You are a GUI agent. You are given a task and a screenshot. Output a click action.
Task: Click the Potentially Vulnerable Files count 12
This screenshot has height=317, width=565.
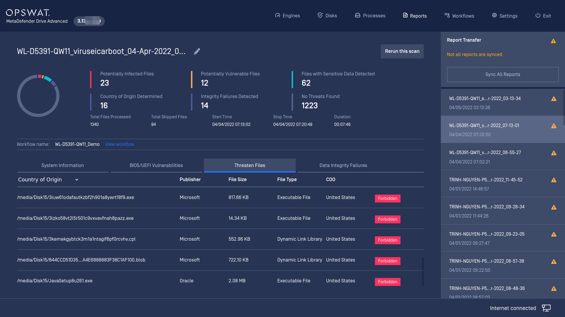coord(205,83)
